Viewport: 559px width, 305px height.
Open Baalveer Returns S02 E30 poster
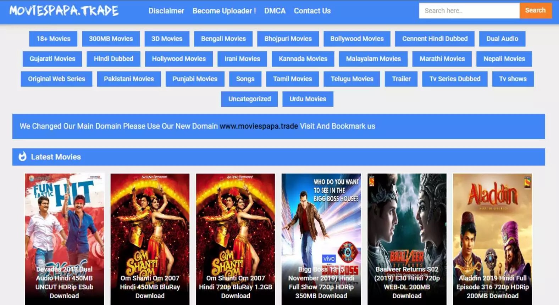coord(407,239)
